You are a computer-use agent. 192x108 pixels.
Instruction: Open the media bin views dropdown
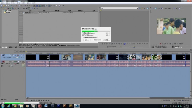[x=32, y=8]
